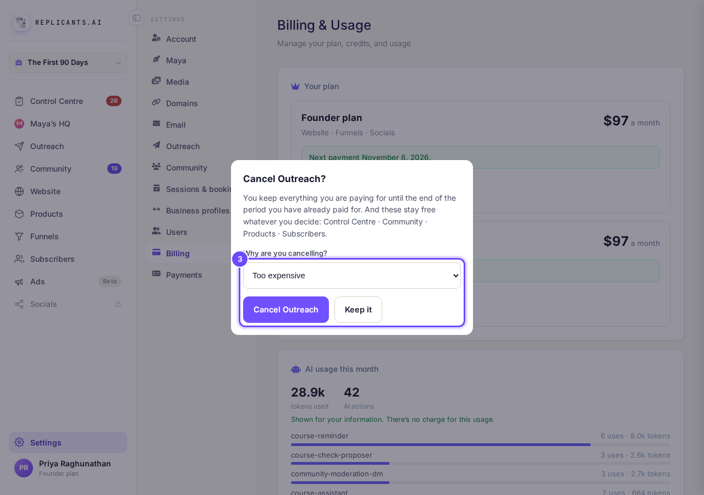Open the The First 90 Days workspace dropdown
This screenshot has height=495, width=704.
coord(68,63)
